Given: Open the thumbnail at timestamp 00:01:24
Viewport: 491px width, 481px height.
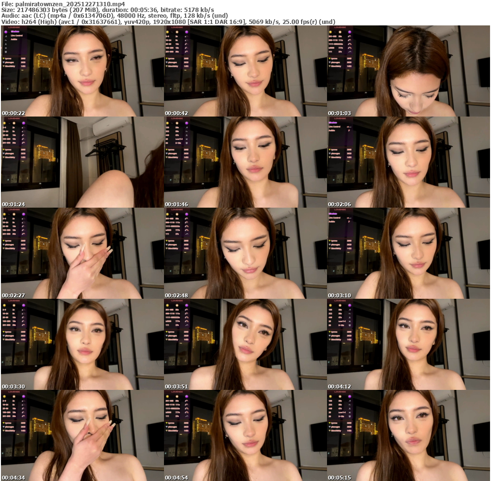Looking at the screenshot, I should click(82, 162).
